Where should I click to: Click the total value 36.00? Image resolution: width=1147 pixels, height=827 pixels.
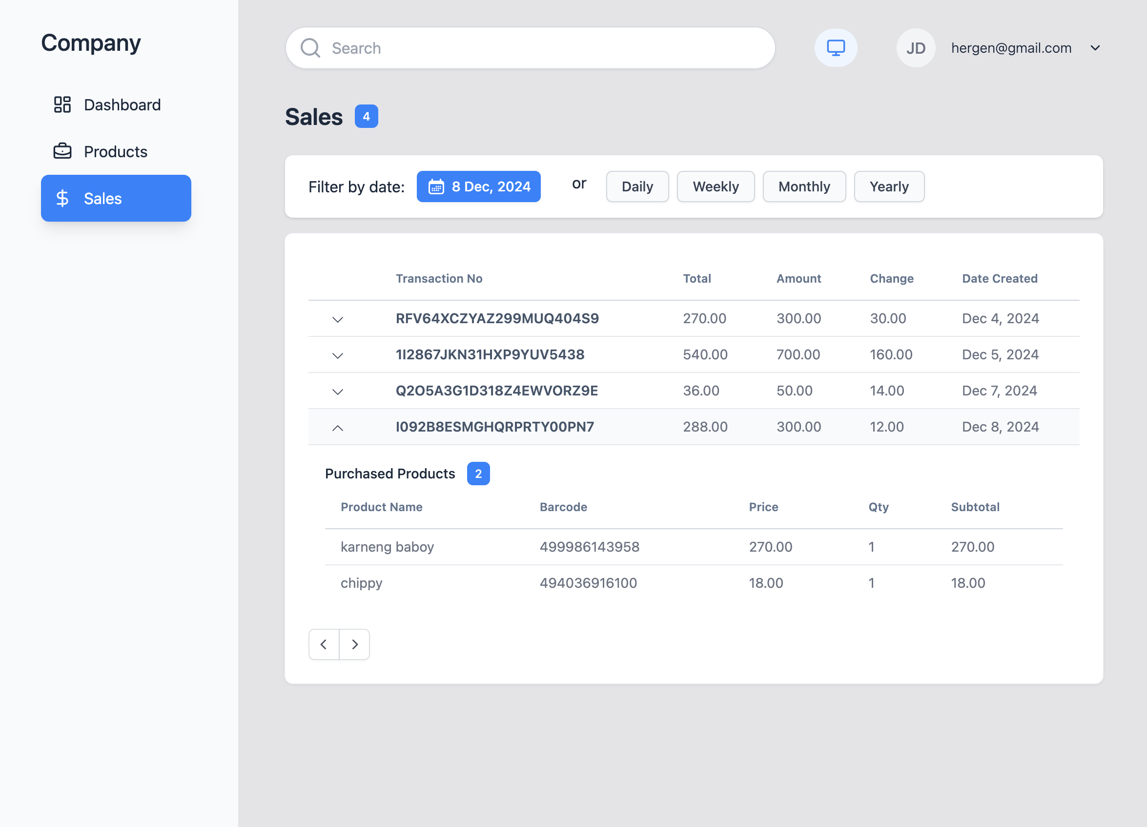tap(701, 391)
